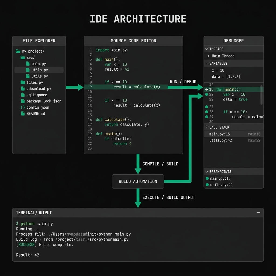The width and height of the screenshot is (276, 276).
Task: Click the current-line arrow at debugger line 15
Action: [x=206, y=89]
